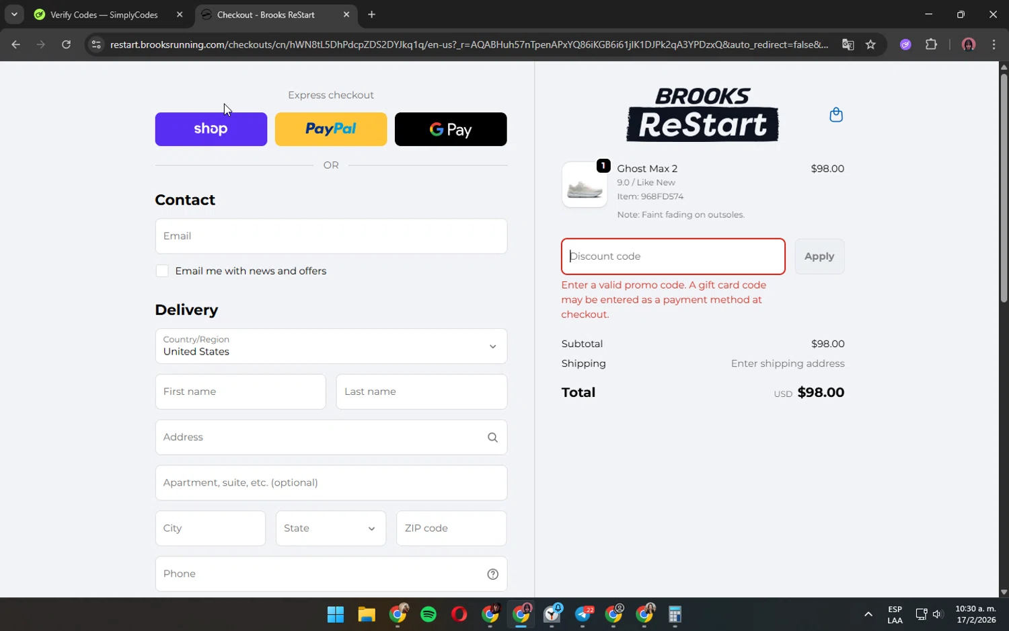This screenshot has width=1009, height=631.
Task: Click the Phone number field
Action: 331,574
